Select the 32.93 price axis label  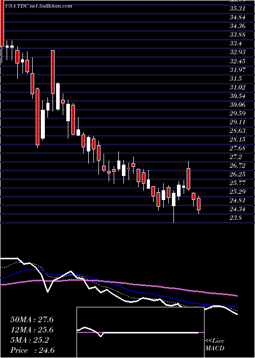click(237, 52)
